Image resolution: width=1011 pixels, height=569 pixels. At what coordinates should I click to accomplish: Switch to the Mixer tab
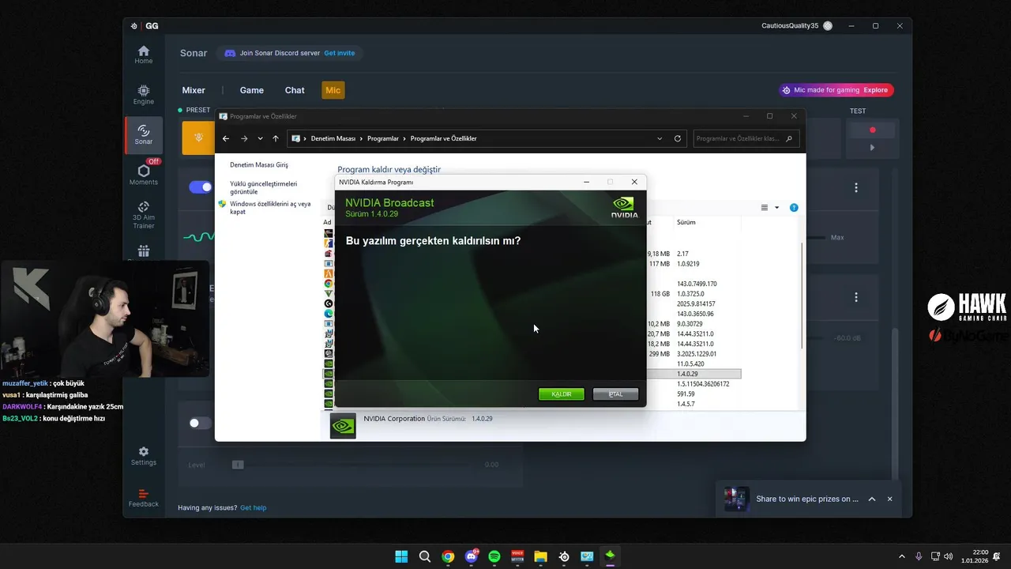[194, 90]
